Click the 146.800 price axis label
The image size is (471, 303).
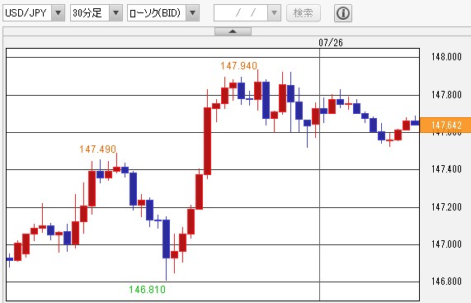(x=446, y=282)
